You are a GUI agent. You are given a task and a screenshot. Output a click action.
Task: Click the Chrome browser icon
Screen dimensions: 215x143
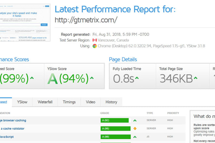[x=94, y=46]
